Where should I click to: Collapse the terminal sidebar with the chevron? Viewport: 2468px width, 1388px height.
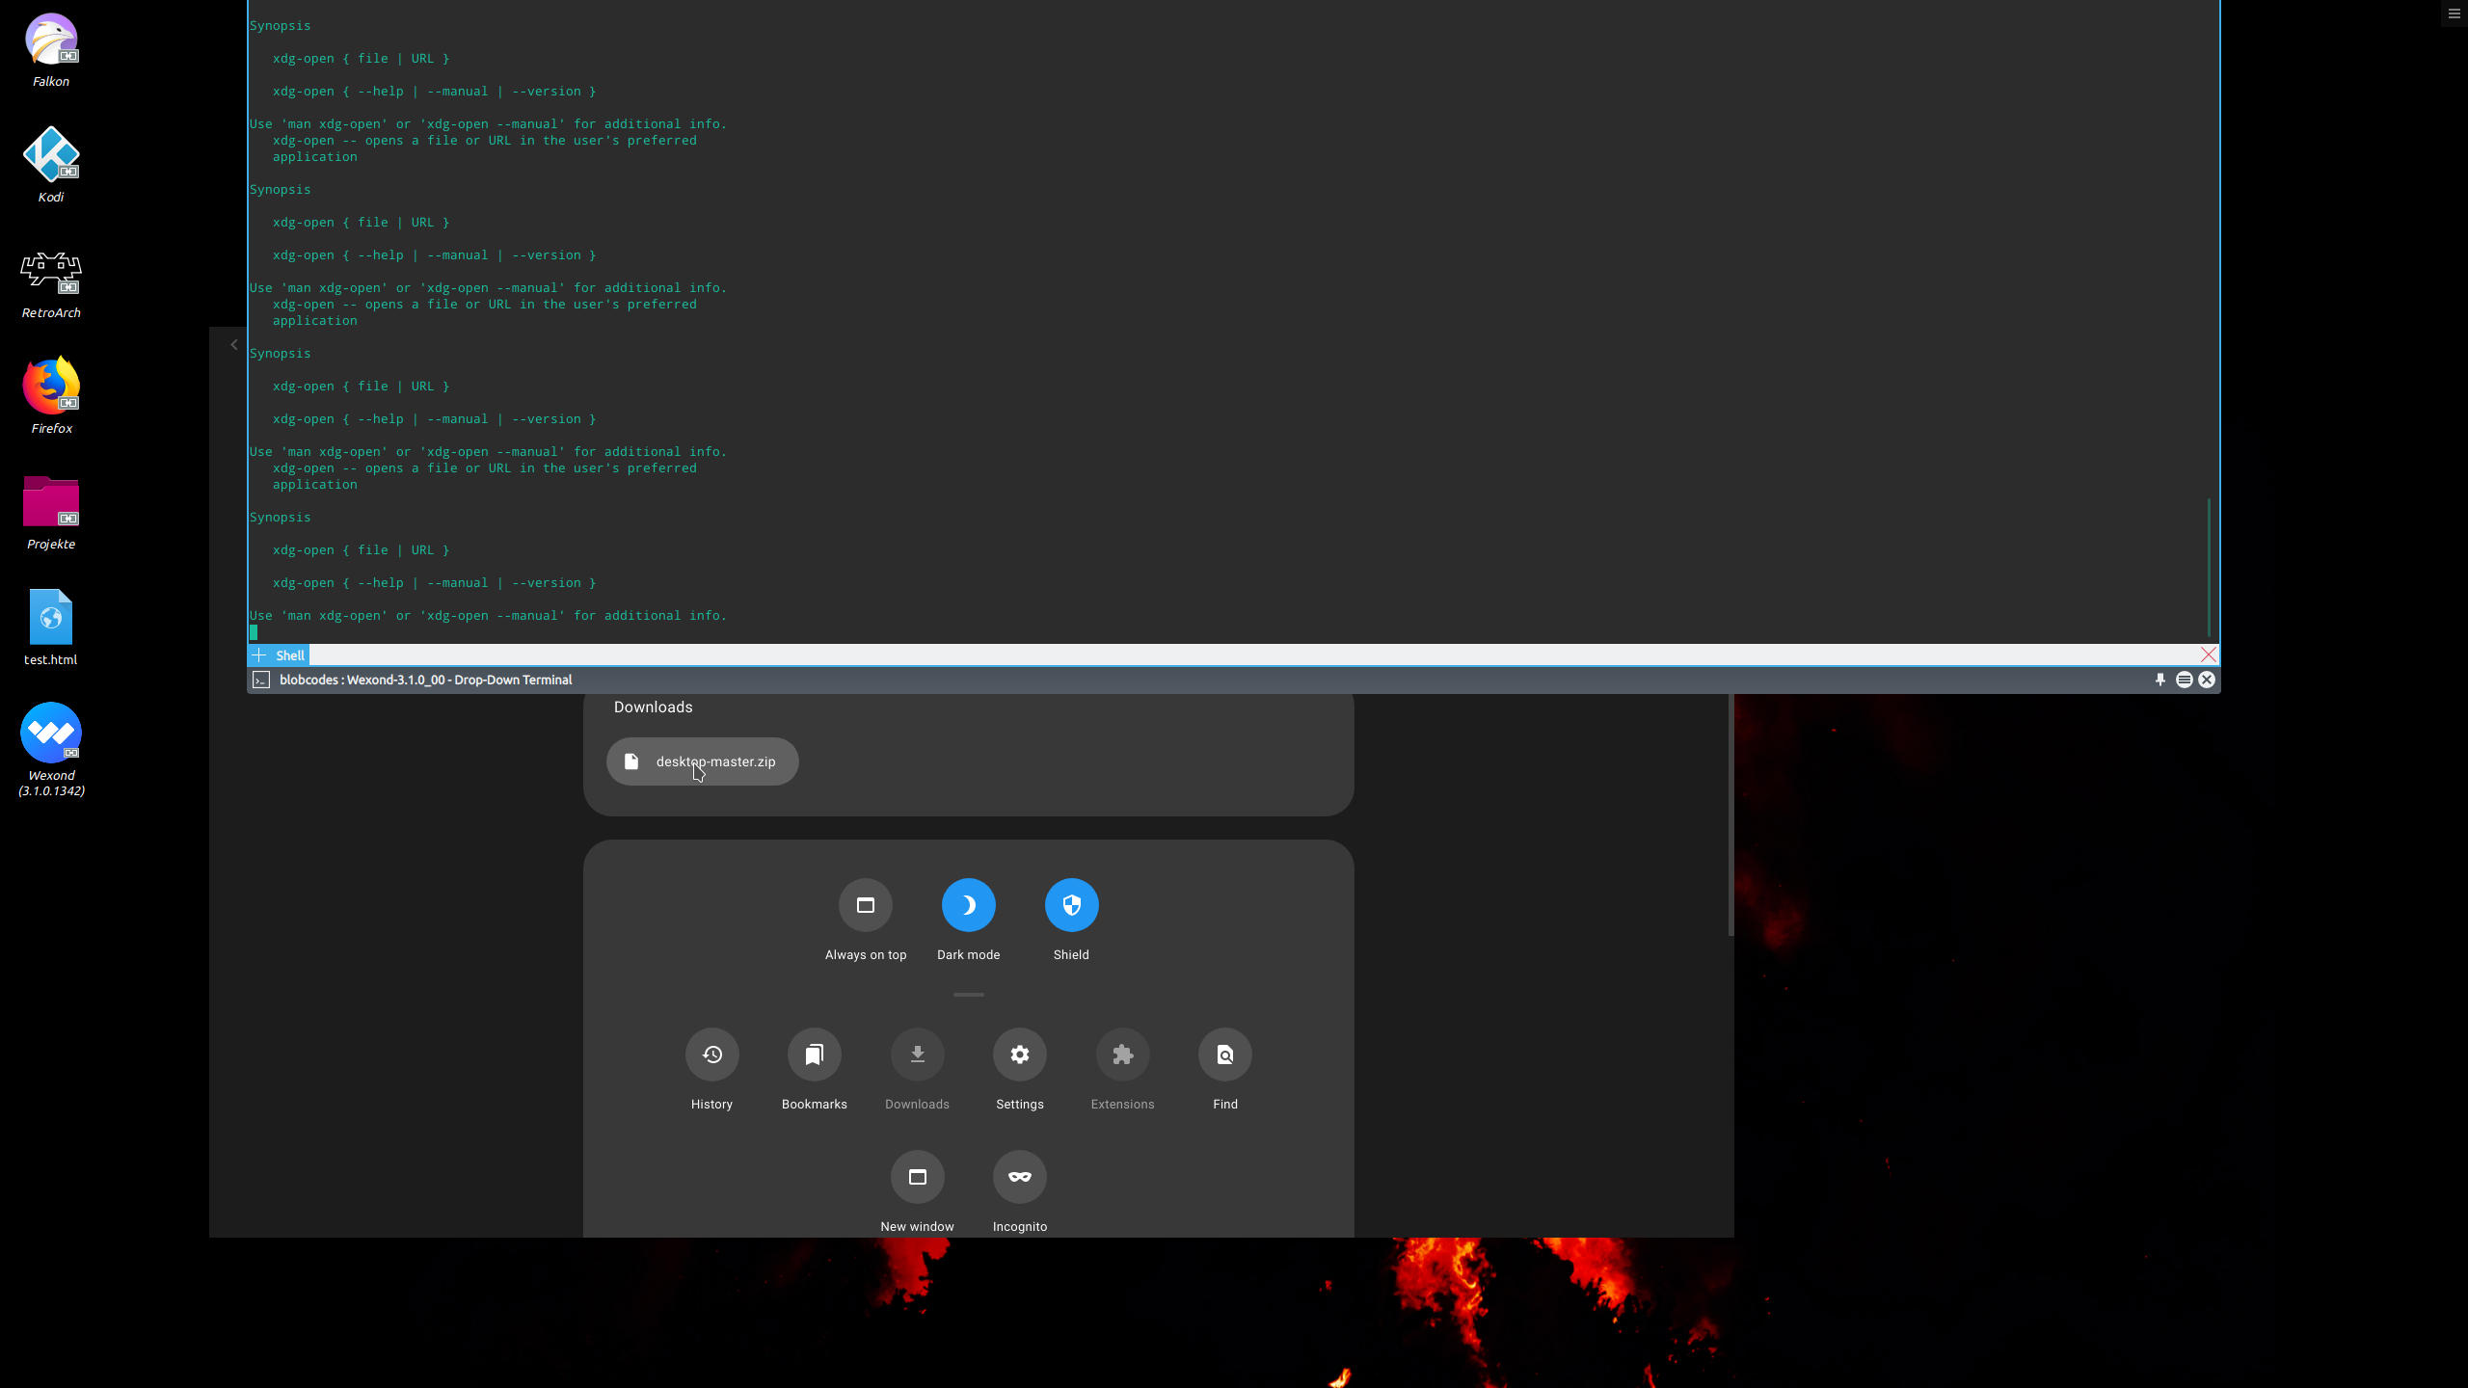tap(233, 344)
